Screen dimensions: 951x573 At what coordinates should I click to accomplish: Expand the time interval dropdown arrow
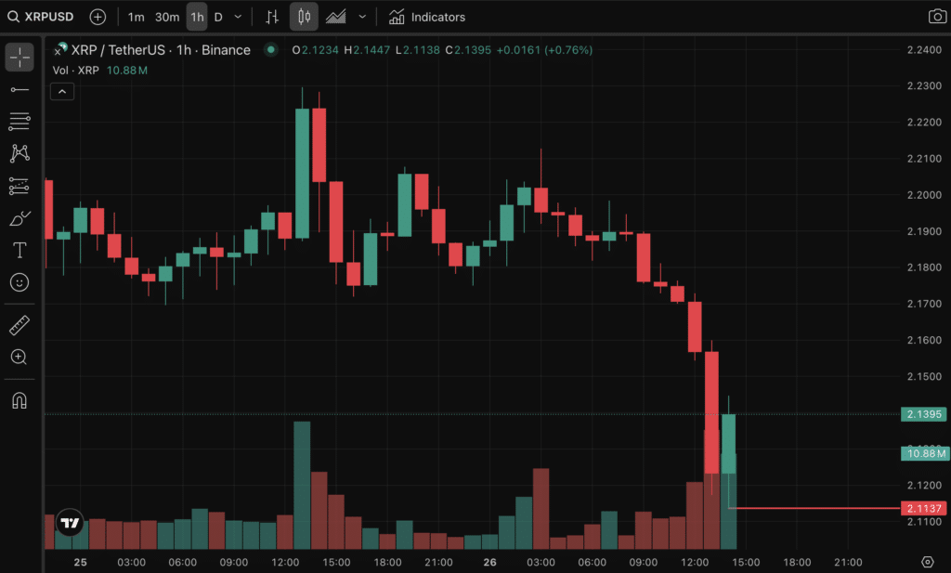tap(238, 17)
